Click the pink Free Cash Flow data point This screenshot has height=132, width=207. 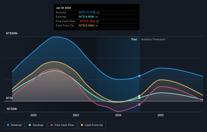point(139,105)
